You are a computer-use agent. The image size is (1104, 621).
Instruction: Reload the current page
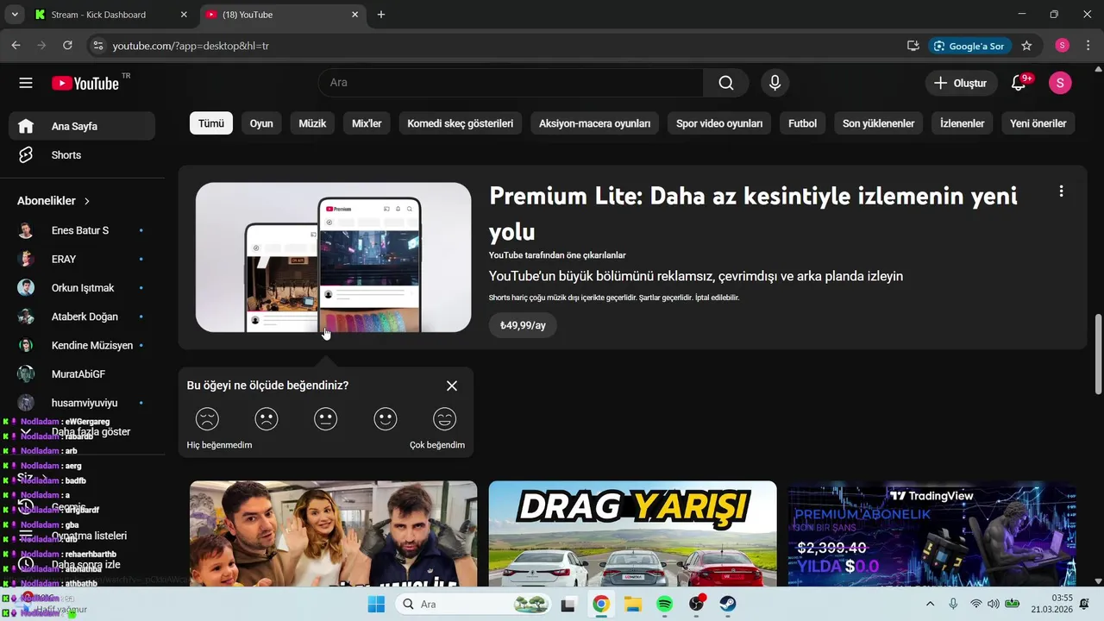66,46
